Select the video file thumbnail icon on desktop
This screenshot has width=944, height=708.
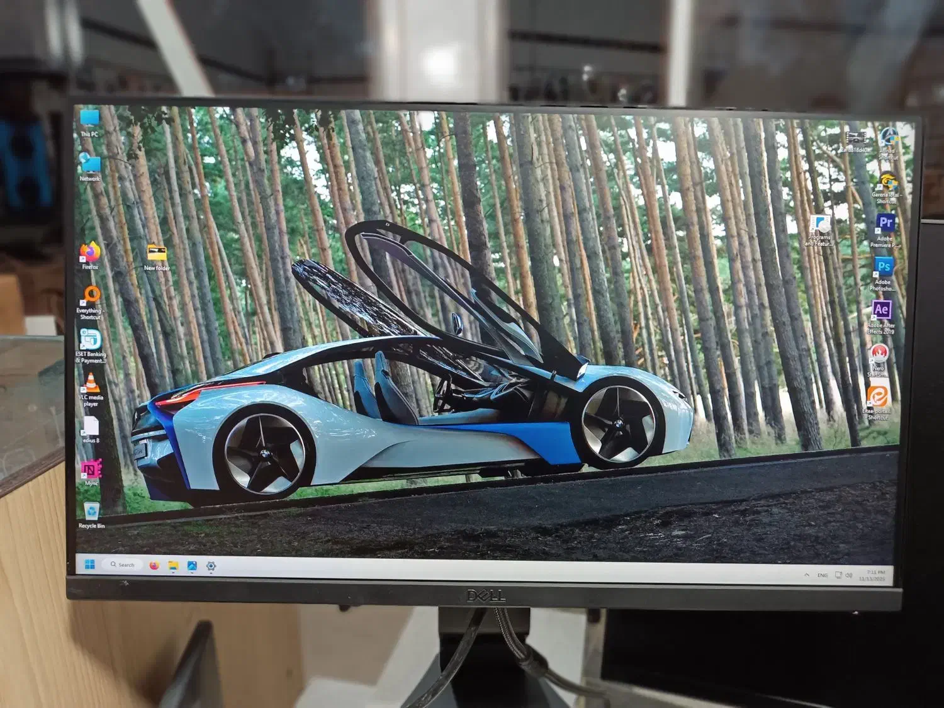click(x=856, y=142)
